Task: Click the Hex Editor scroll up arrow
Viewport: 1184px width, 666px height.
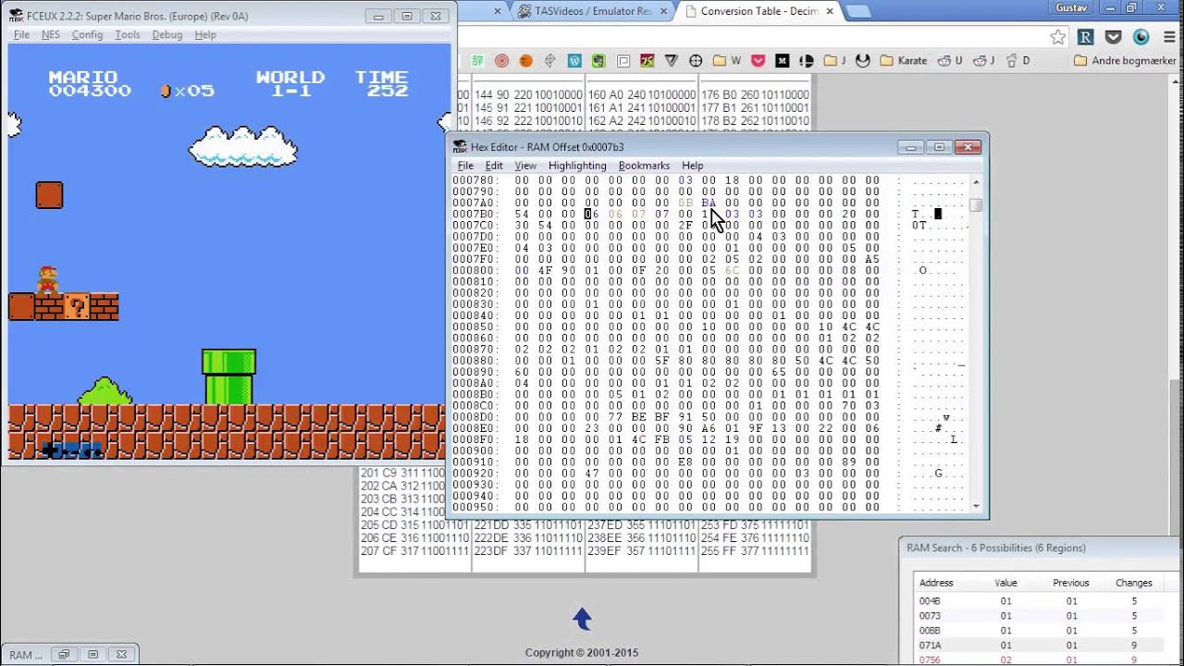Action: pos(976,182)
